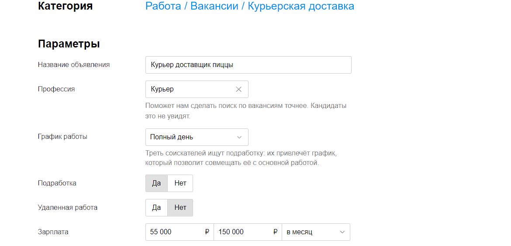The width and height of the screenshot is (511, 246).
Task: Click the ruble sign in the 55 000 field
Action: (207, 232)
